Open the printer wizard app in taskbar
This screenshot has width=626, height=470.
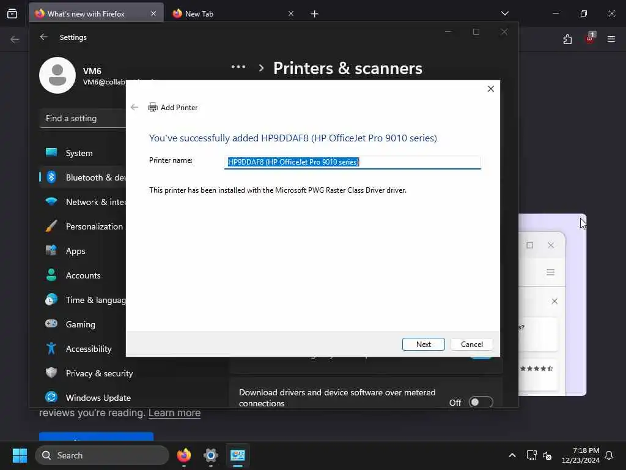pos(238,455)
